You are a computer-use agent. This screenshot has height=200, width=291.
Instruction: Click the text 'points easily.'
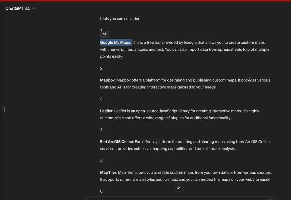click(111, 56)
